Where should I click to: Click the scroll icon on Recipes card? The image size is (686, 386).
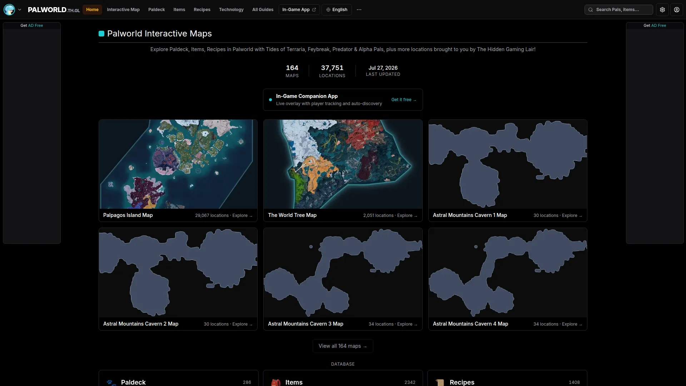click(x=440, y=382)
